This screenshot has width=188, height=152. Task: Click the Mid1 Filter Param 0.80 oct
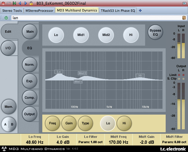(x=174, y=142)
